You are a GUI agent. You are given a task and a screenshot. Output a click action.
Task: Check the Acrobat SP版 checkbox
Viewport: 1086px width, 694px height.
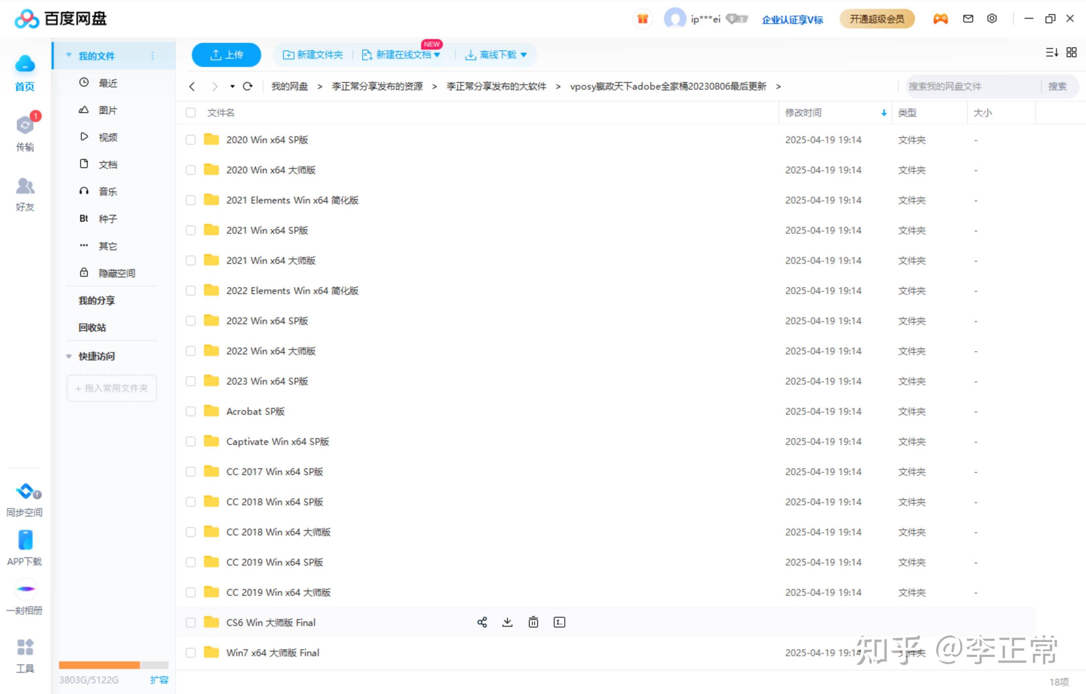click(x=191, y=411)
